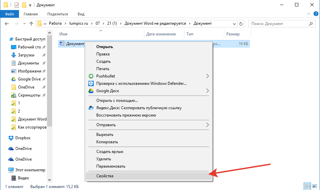Open the Файл menu button
Image resolution: width=320 pixels, height=190 pixels.
[10, 14]
